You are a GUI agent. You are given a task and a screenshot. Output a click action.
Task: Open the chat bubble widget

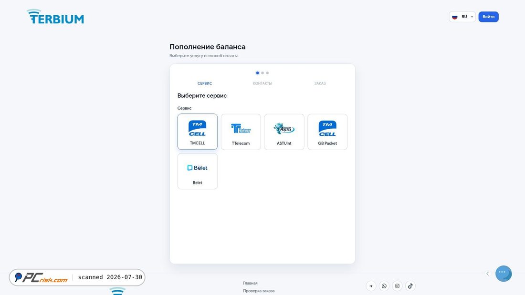(503, 273)
